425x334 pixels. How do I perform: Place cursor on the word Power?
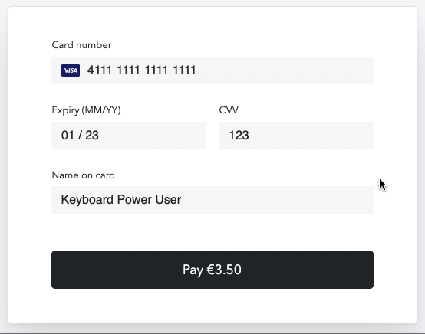tap(134, 200)
